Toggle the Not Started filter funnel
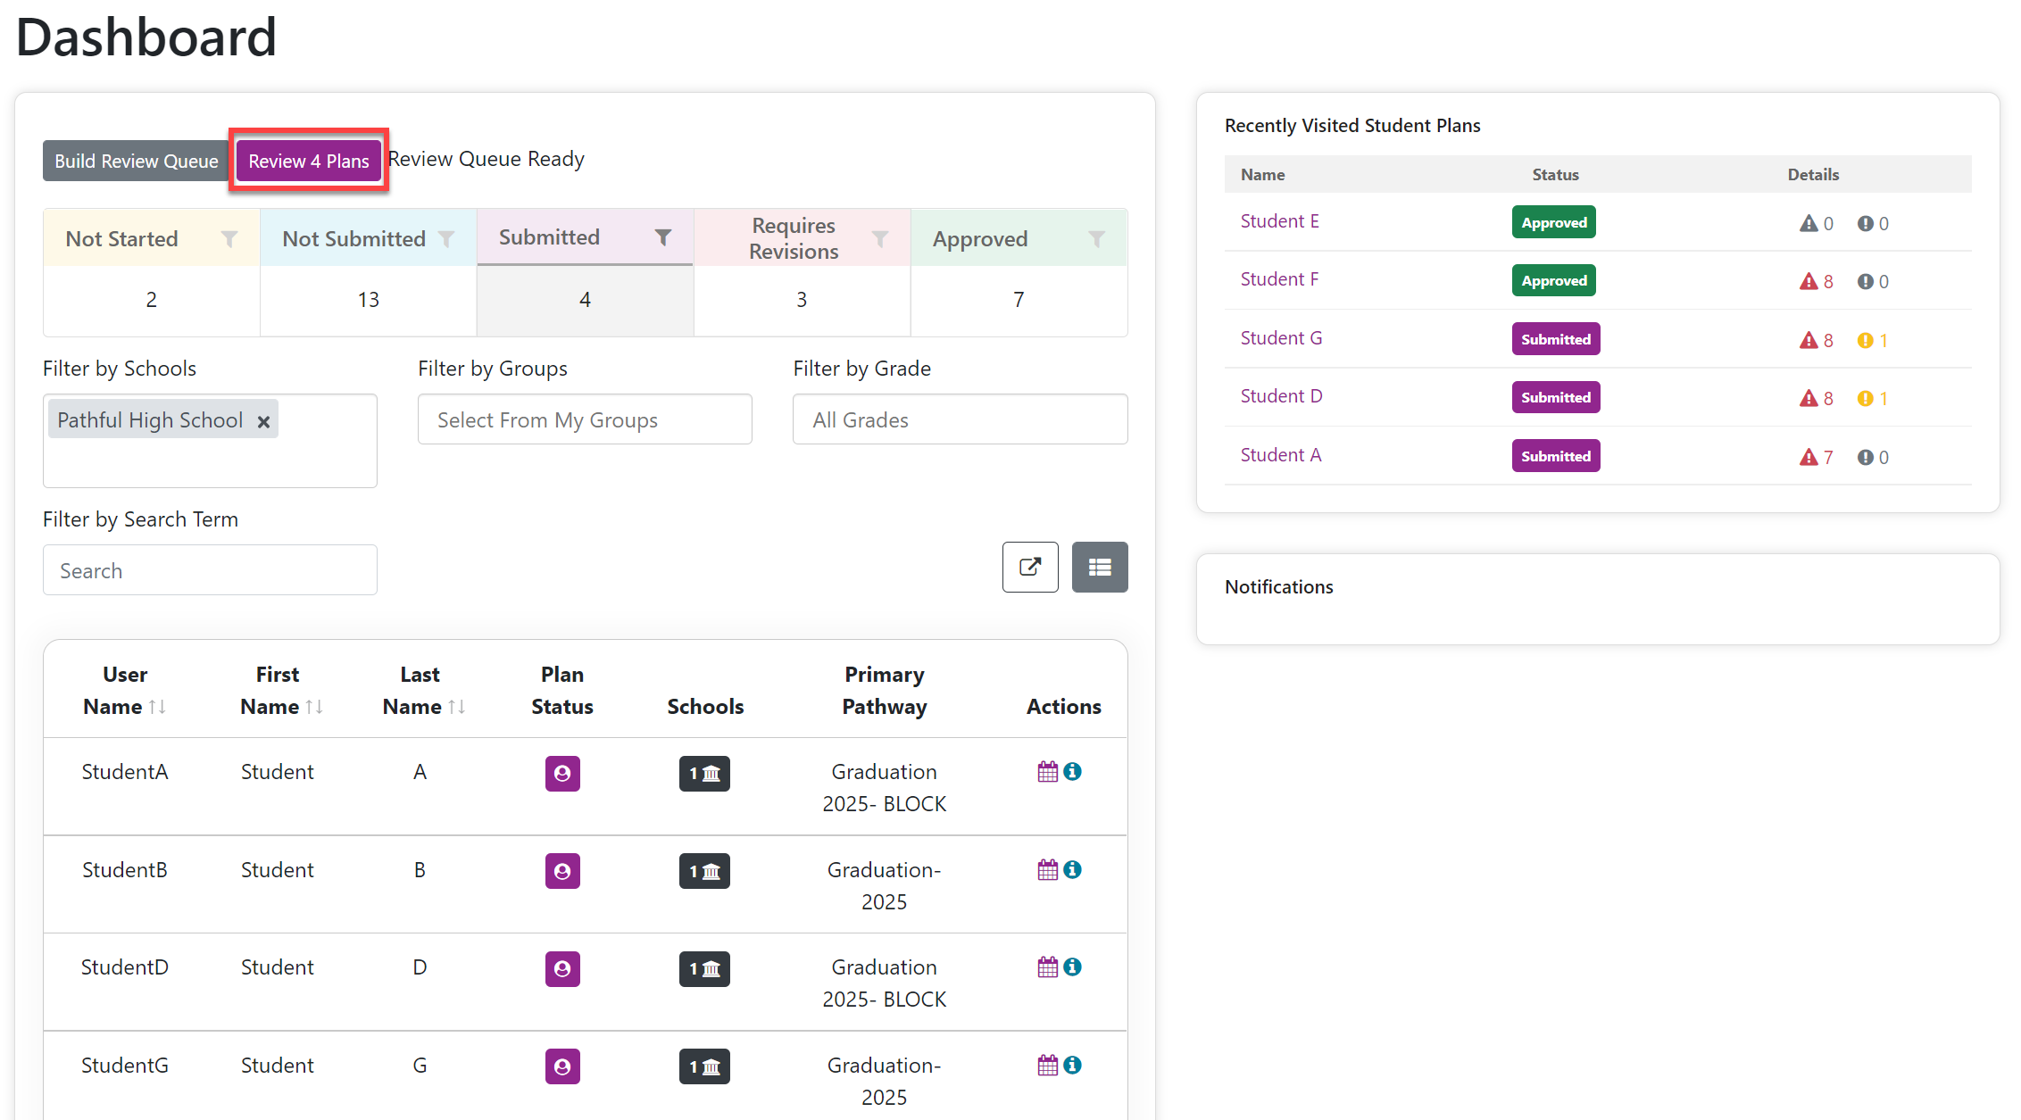 point(229,239)
